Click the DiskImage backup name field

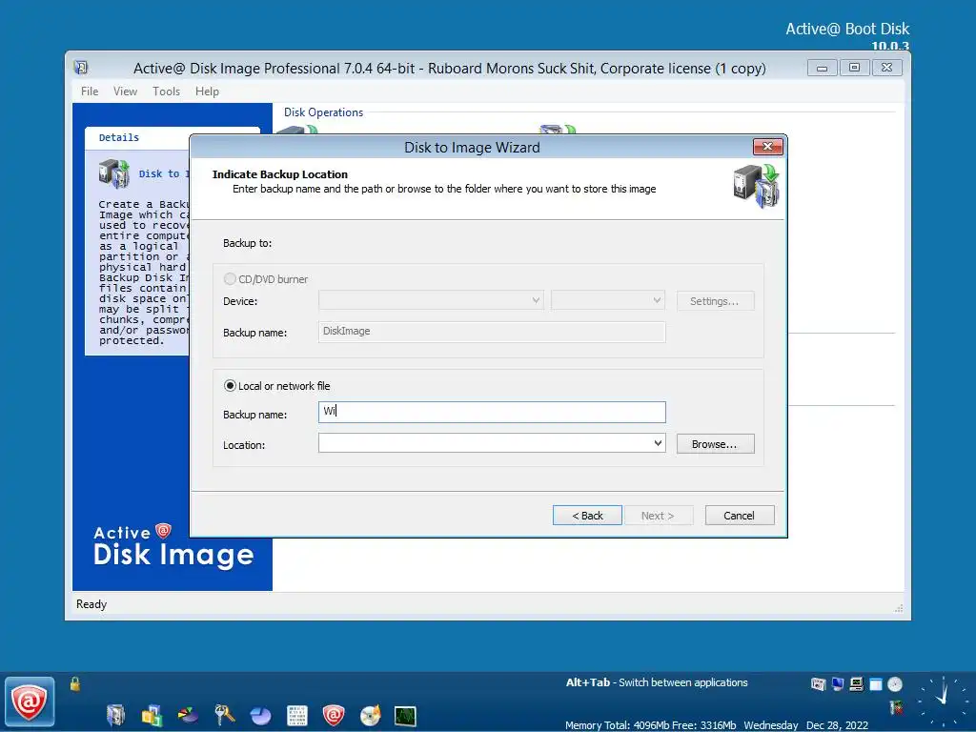(492, 332)
